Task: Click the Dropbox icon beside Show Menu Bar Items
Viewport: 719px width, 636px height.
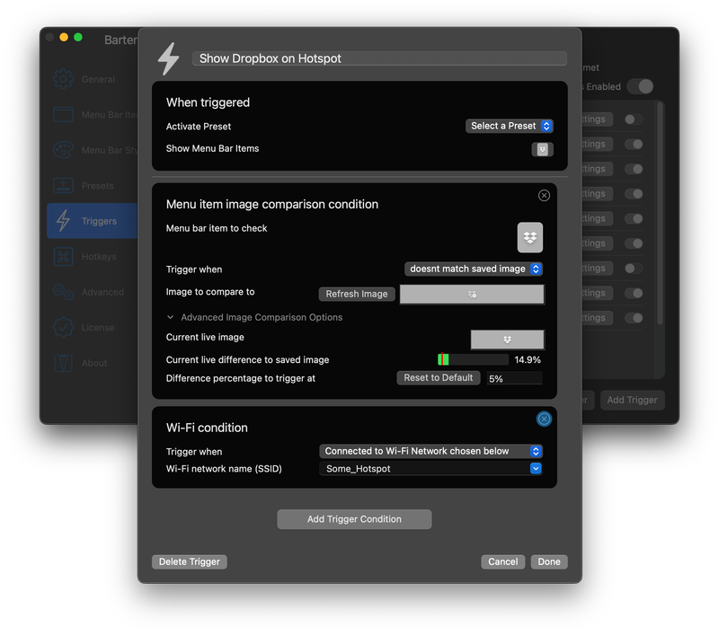Action: (x=542, y=149)
